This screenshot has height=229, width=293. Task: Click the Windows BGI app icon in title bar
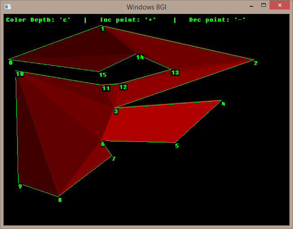pyautogui.click(x=8, y=7)
